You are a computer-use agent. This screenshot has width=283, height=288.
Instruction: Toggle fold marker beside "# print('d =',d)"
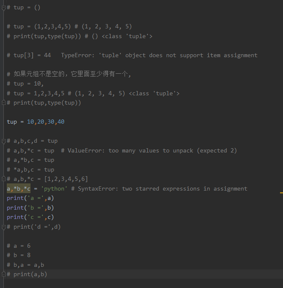[3, 227]
